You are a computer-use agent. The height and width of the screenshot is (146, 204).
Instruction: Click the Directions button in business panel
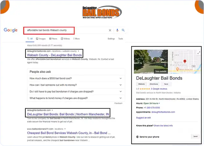154,84
